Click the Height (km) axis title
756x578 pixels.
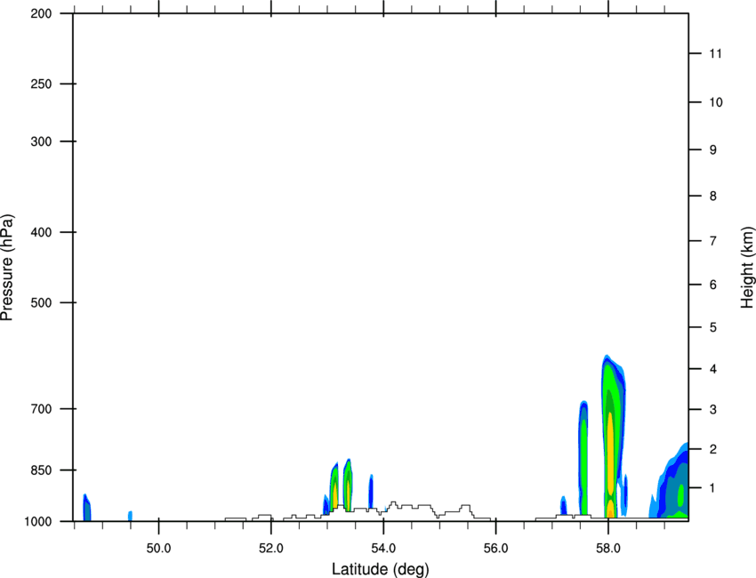pos(747,268)
